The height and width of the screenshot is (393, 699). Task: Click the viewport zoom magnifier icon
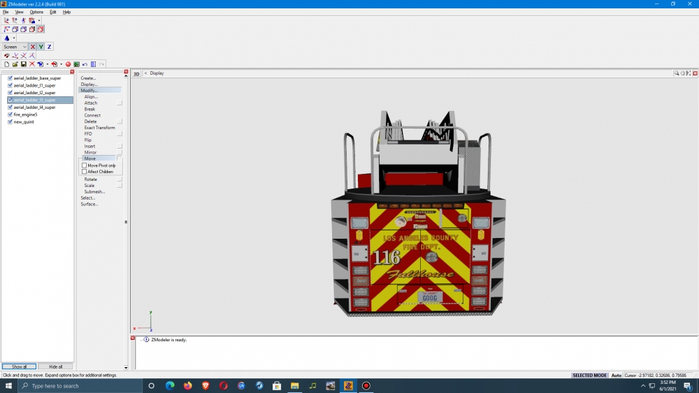click(x=677, y=73)
